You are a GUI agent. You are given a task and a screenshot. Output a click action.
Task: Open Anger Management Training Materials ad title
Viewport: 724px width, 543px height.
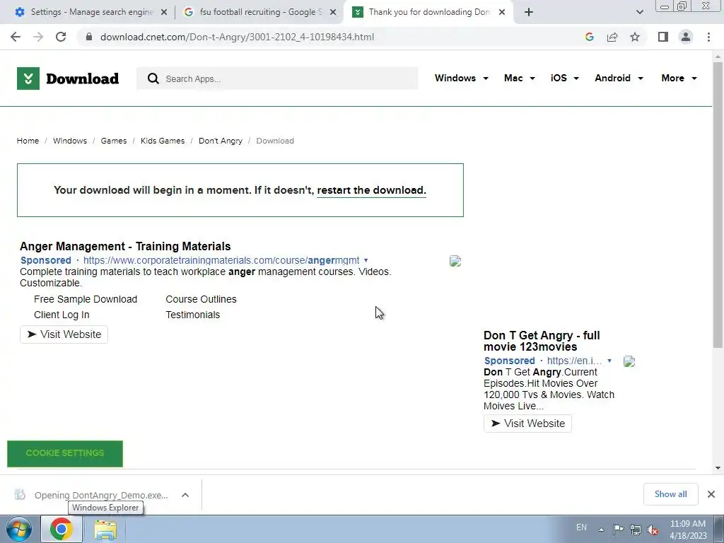coord(125,246)
